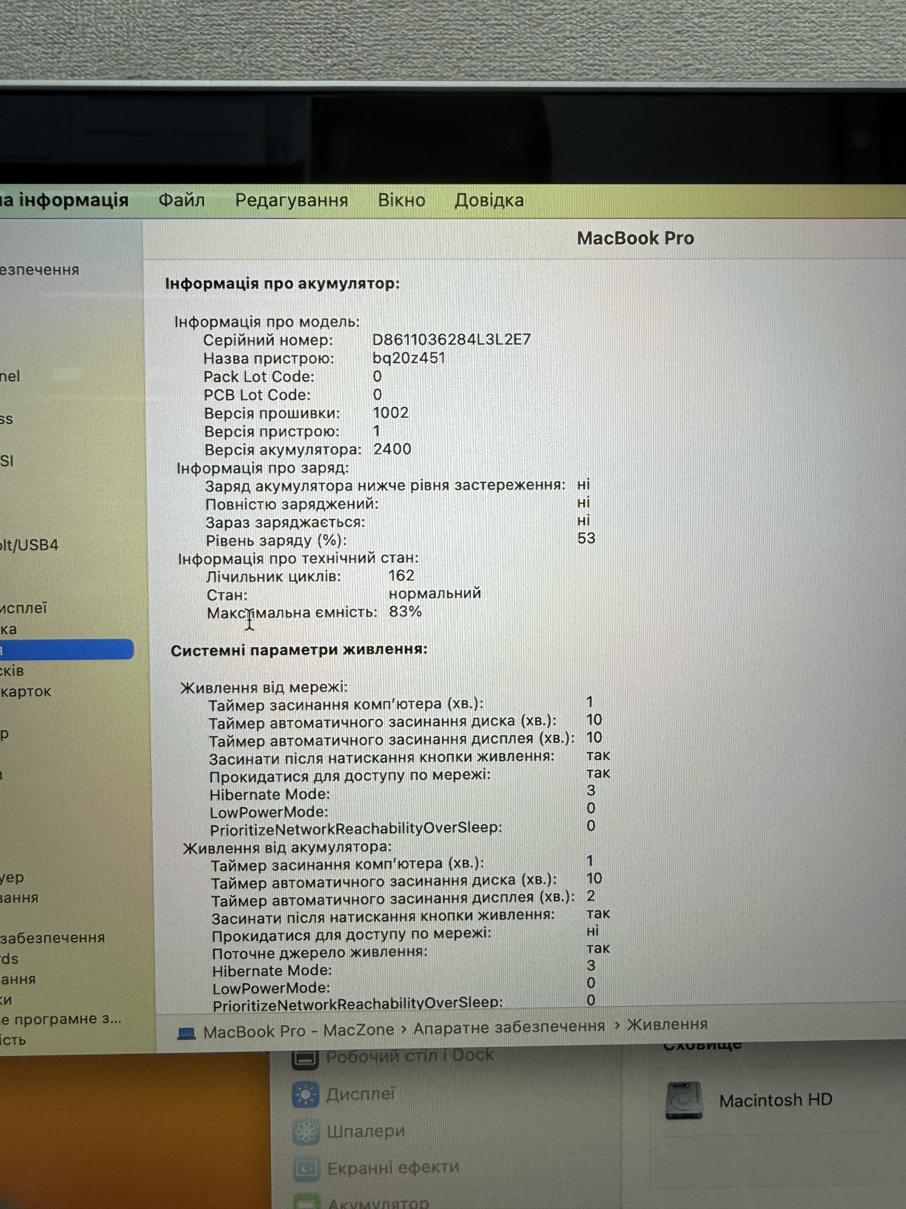The image size is (906, 1209).
Task: Click the 'MacBook Pro' window title
Action: (636, 238)
